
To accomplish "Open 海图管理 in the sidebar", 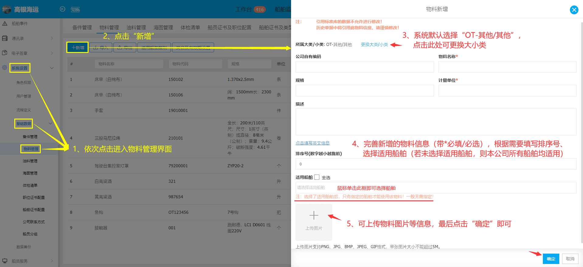I will click(30, 173).
